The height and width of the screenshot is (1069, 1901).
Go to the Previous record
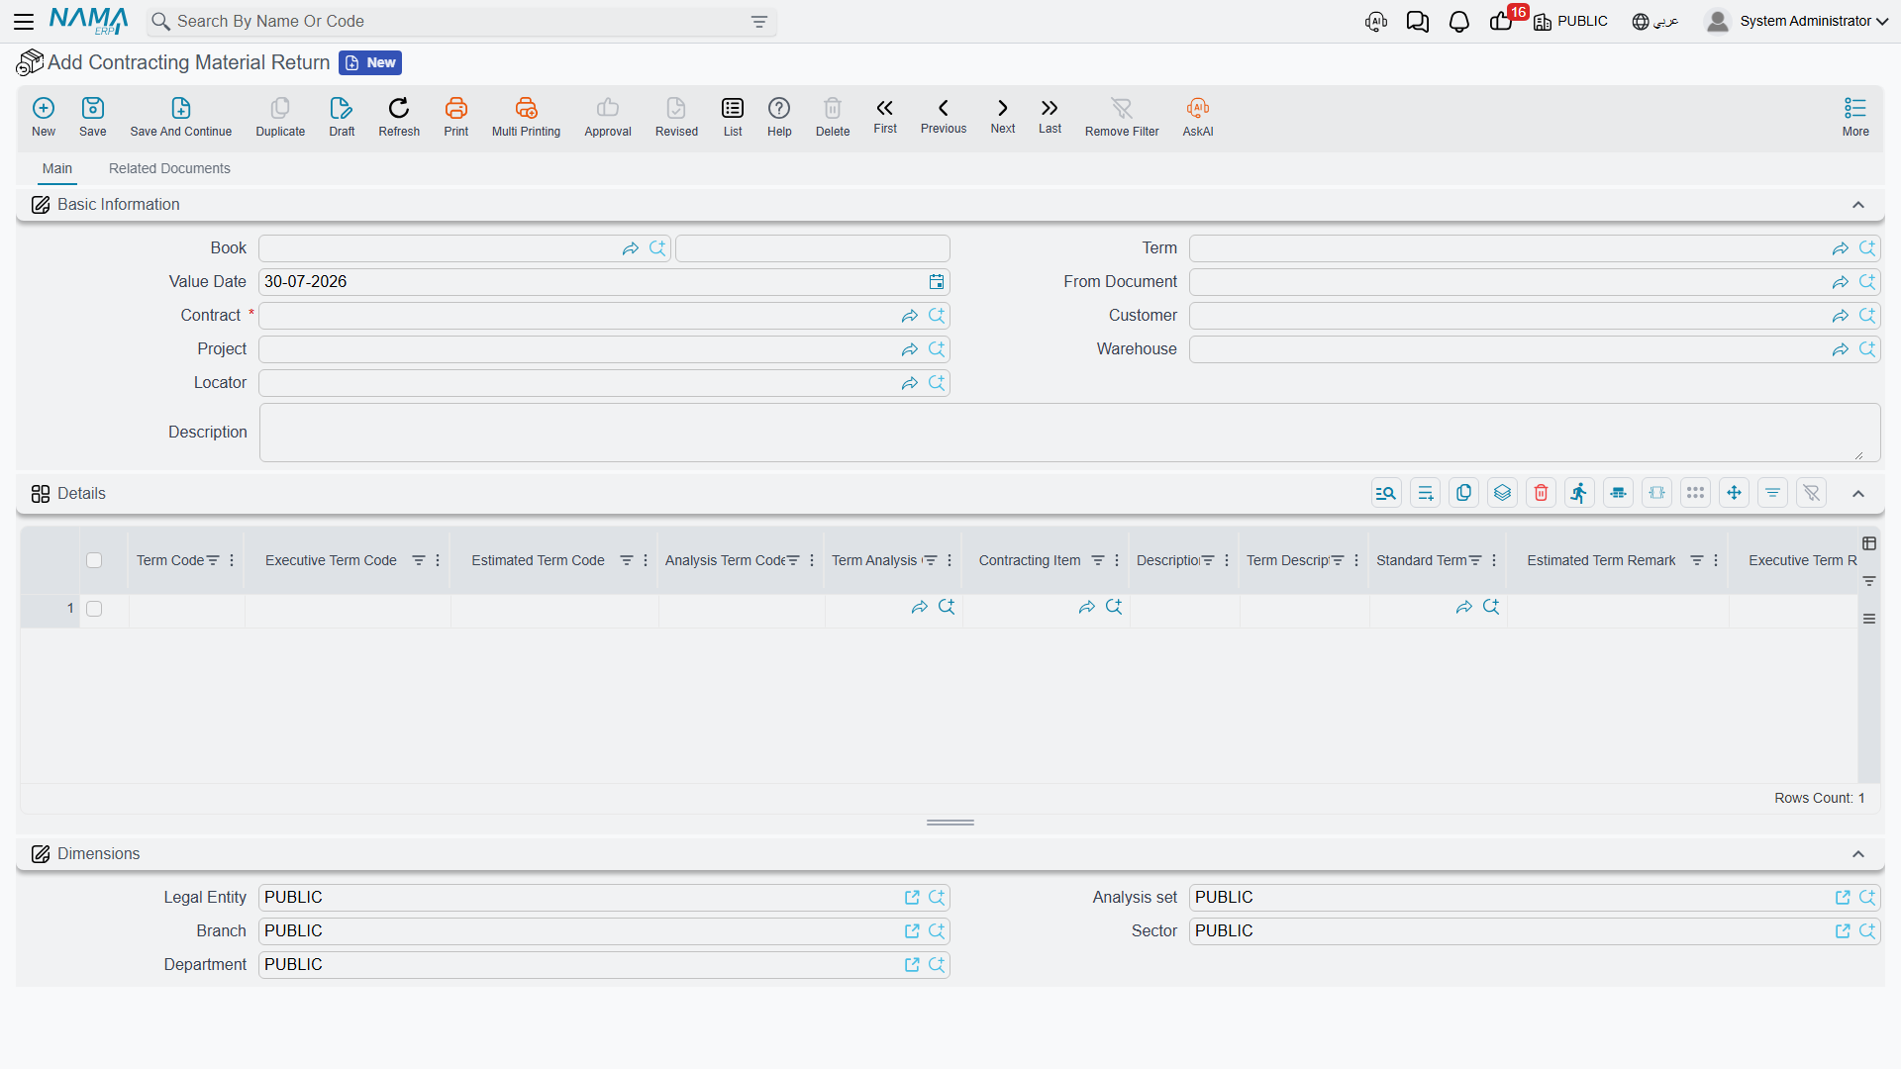tap(944, 116)
